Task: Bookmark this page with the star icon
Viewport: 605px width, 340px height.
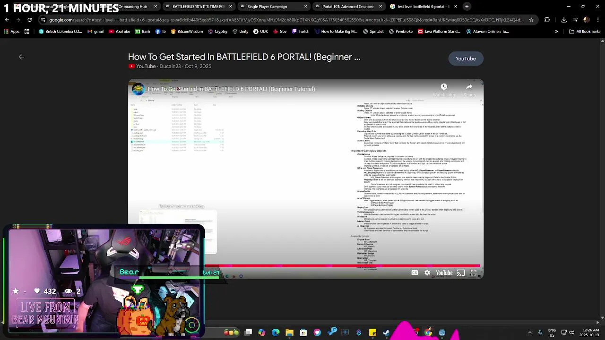Action: coord(531,20)
